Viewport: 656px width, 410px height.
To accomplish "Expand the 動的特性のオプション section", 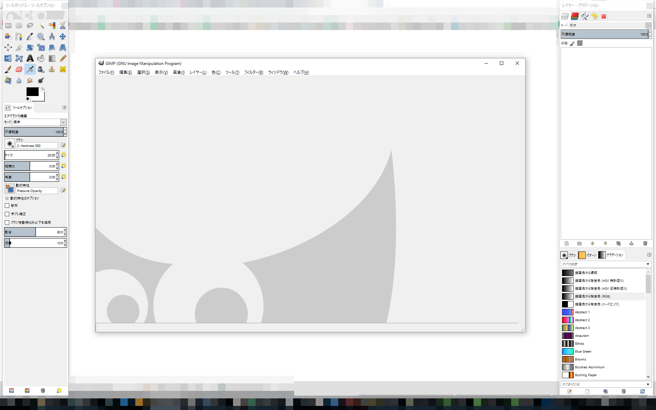I will point(7,198).
